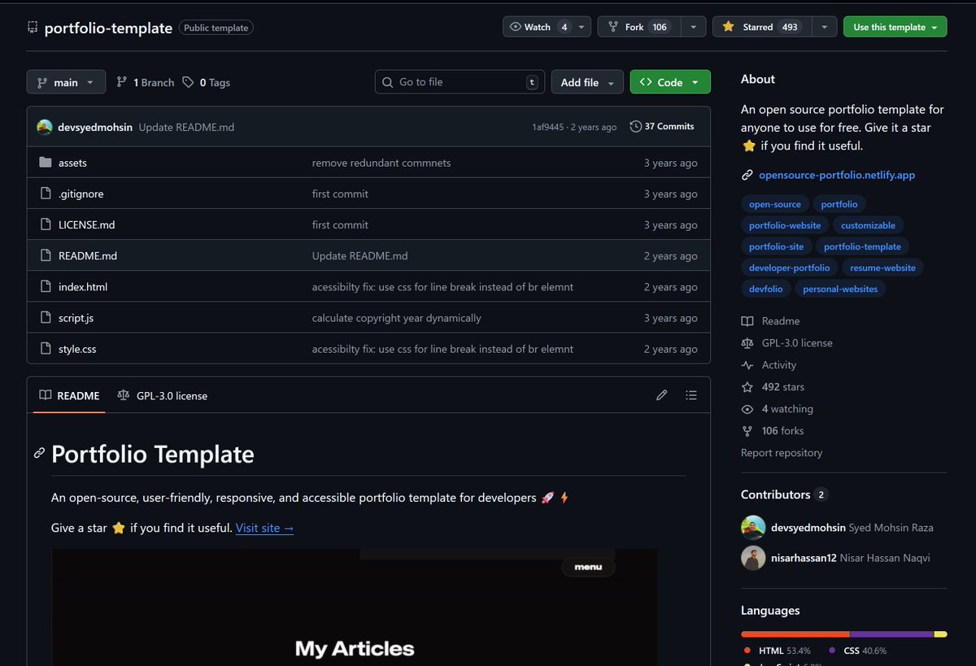The image size is (976, 666).
Task: Click the link icon beside Portfolio Template heading
Action: (x=39, y=453)
